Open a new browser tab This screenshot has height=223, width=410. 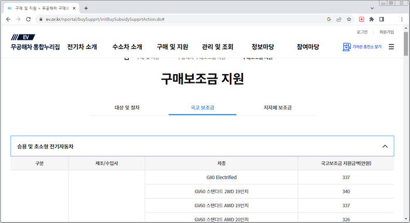[86, 8]
